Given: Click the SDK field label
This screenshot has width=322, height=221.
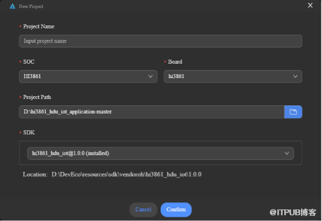Looking at the screenshot, I should 29,132.
